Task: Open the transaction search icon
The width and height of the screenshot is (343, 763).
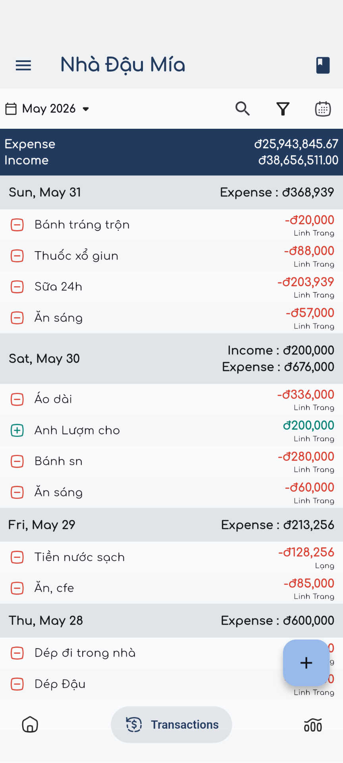Action: pyautogui.click(x=243, y=108)
